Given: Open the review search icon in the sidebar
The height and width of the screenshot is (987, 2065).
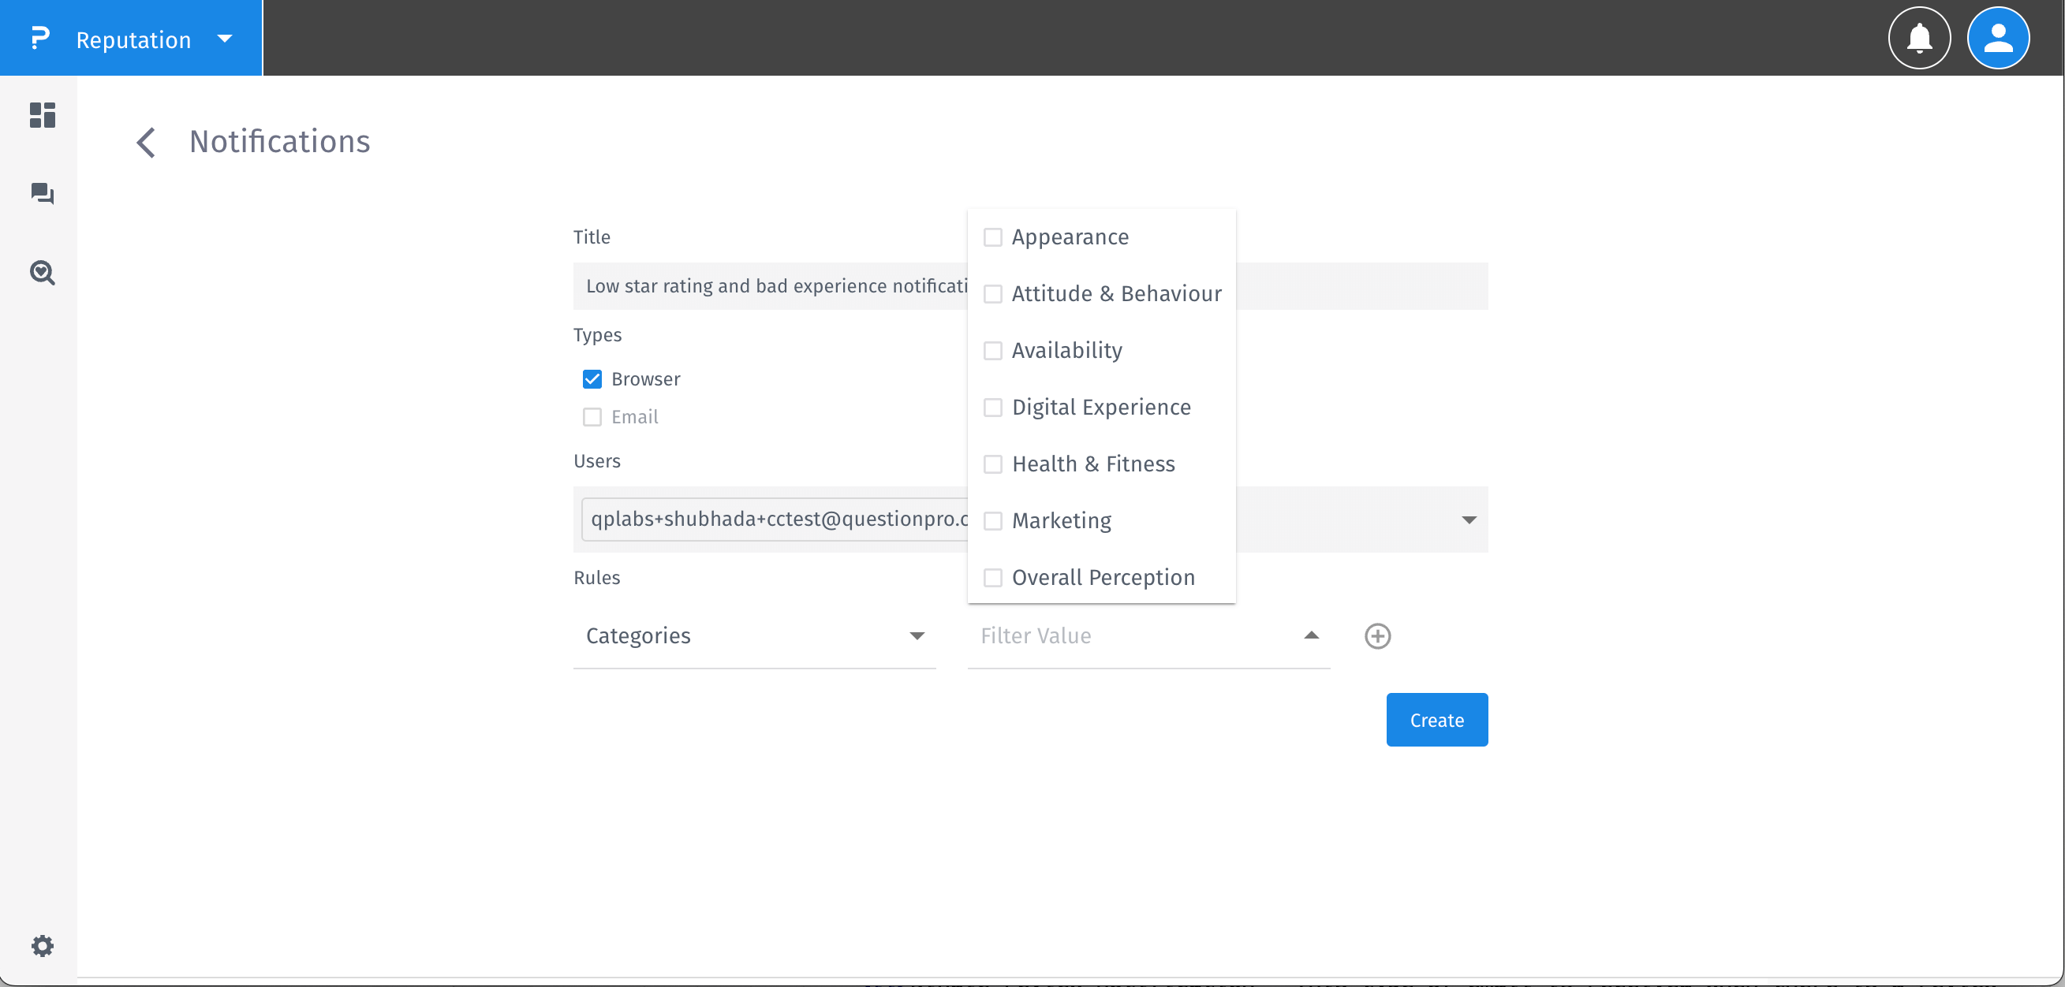Looking at the screenshot, I should point(42,274).
